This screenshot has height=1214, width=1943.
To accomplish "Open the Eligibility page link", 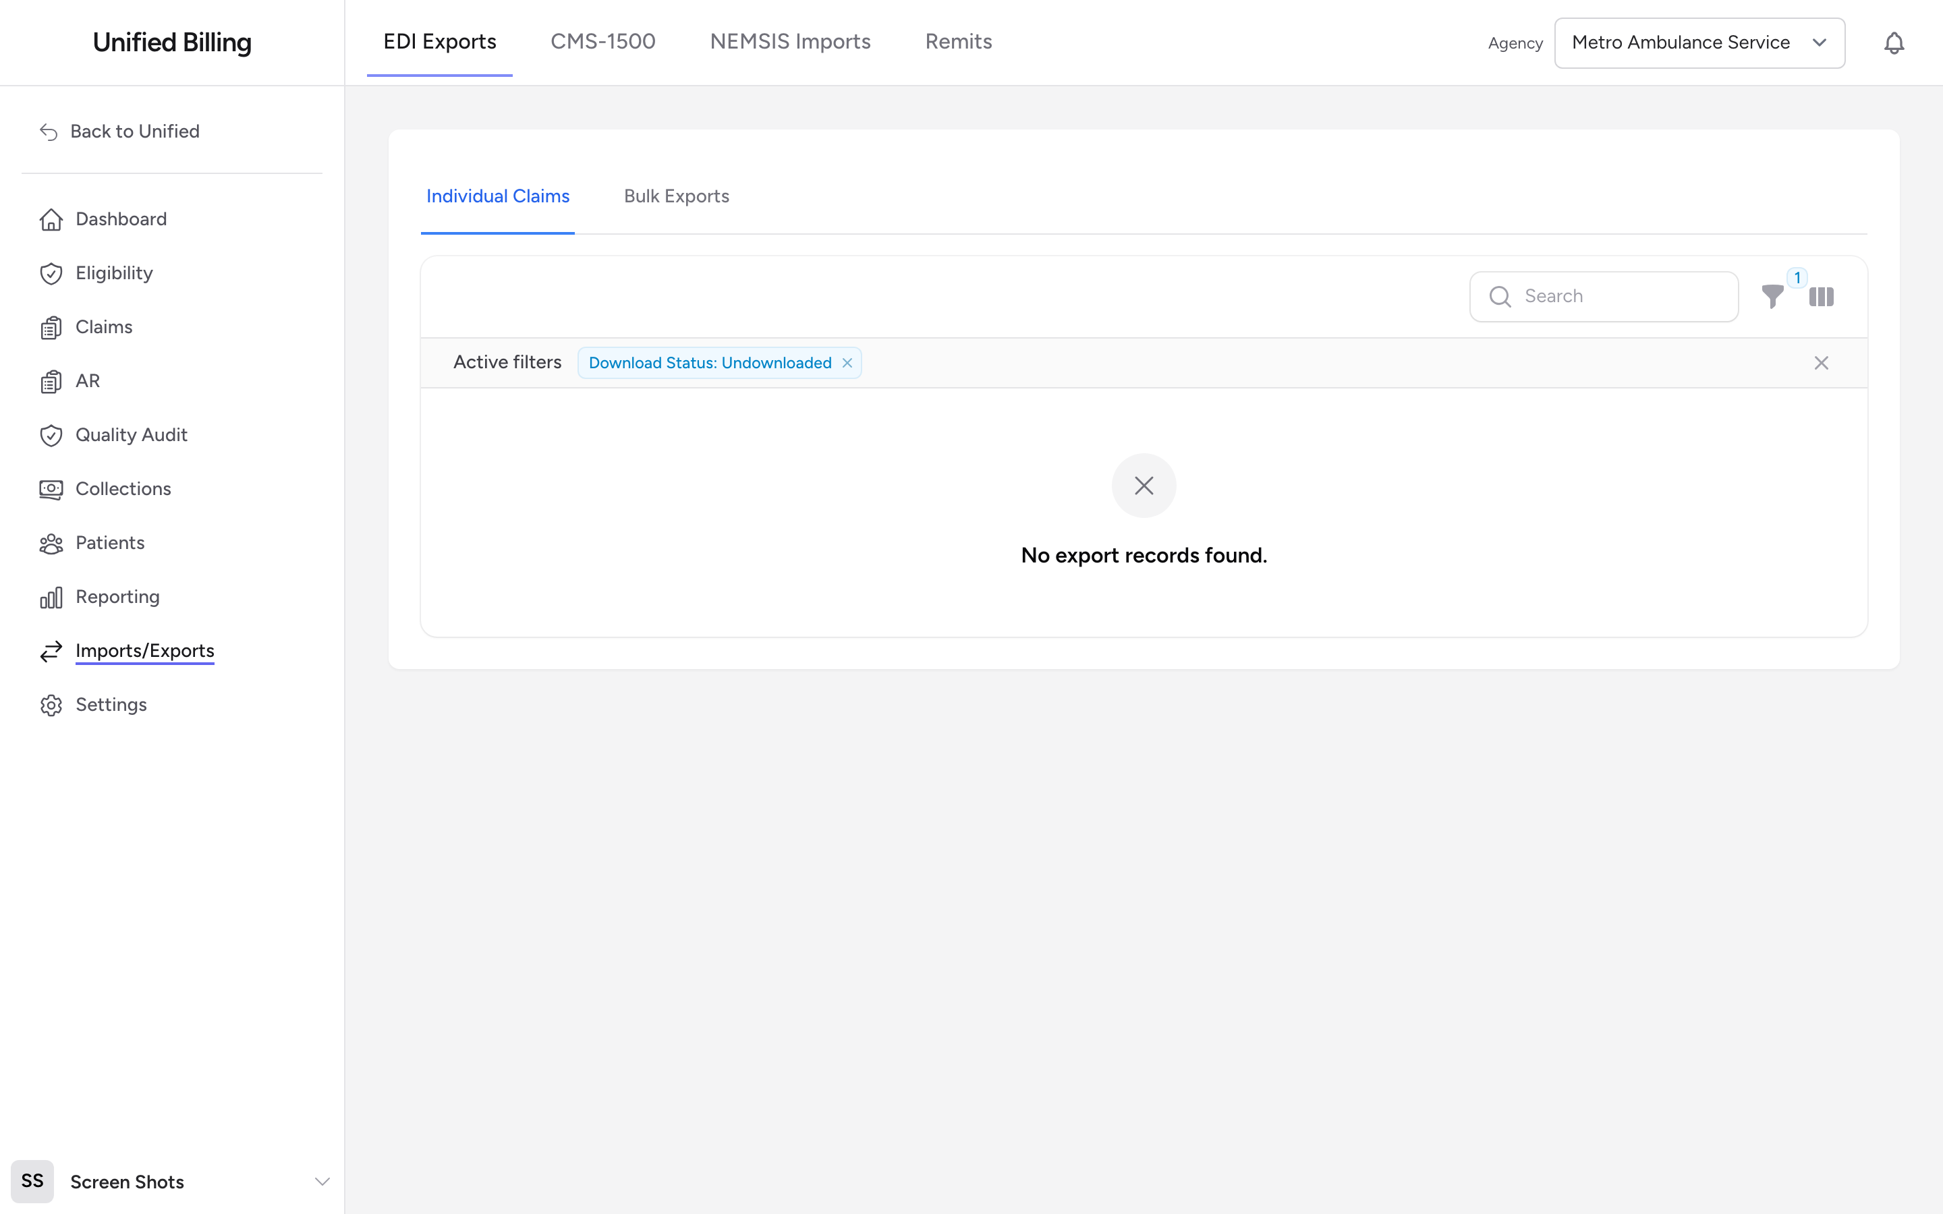I will pyautogui.click(x=114, y=273).
